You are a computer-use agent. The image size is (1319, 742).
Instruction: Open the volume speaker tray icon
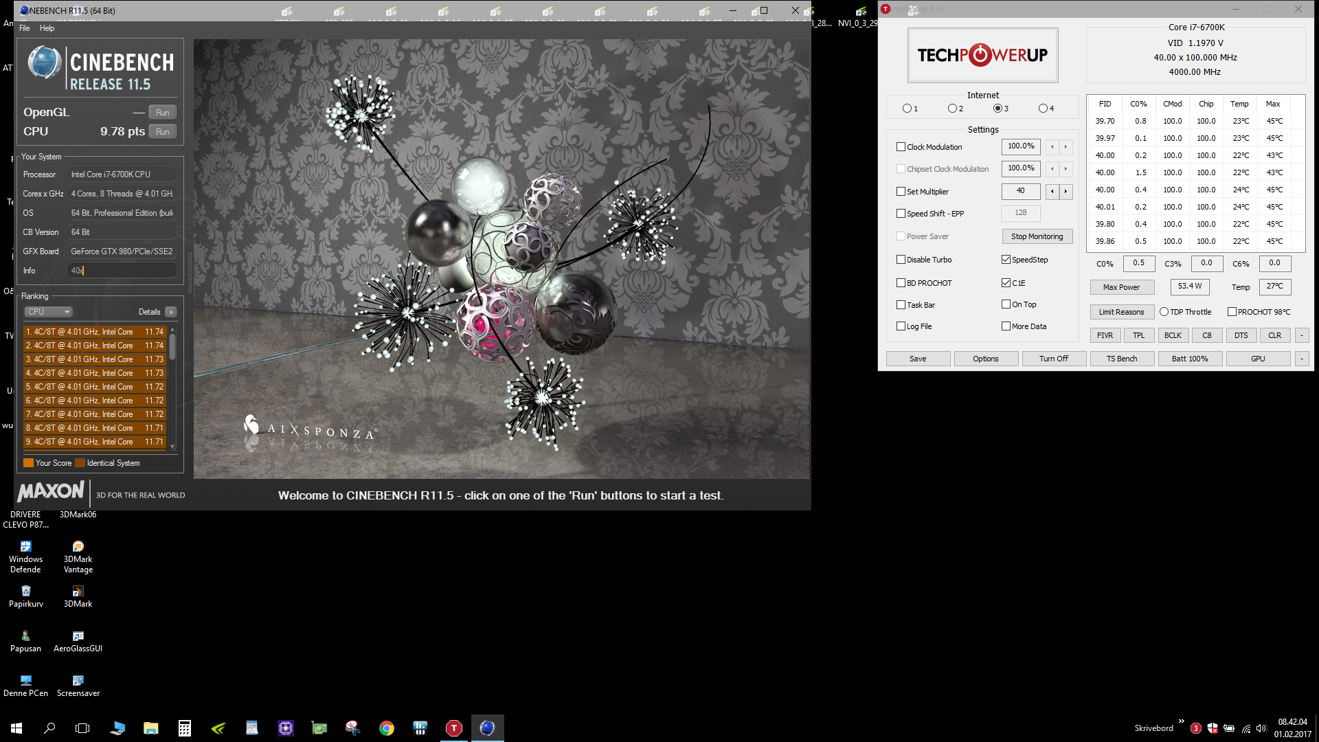[1261, 728]
